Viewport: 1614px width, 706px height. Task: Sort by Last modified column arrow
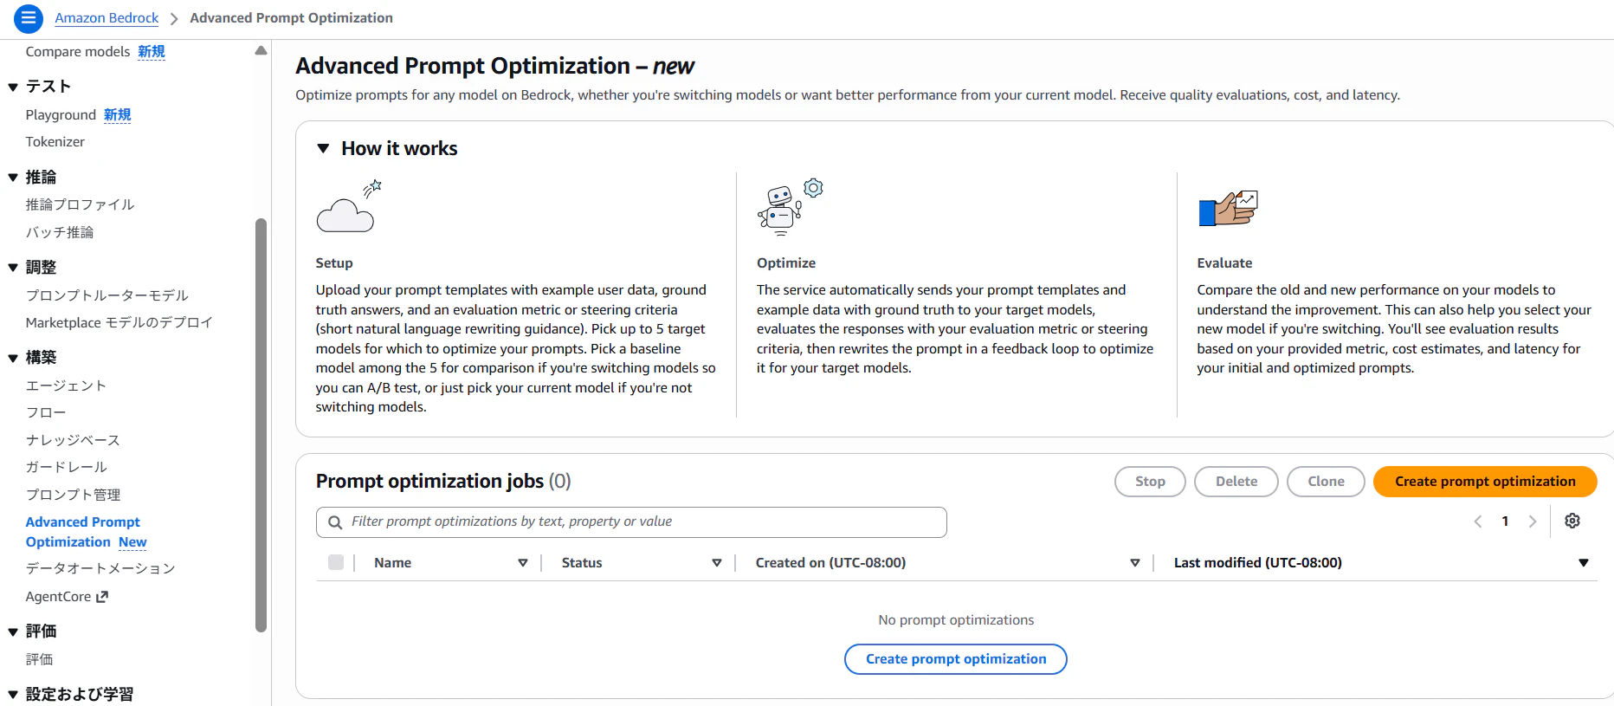point(1584,563)
